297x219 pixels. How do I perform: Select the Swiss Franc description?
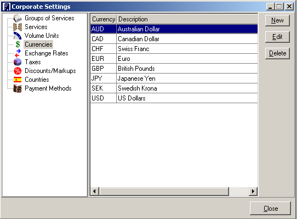pyautogui.click(x=187, y=49)
